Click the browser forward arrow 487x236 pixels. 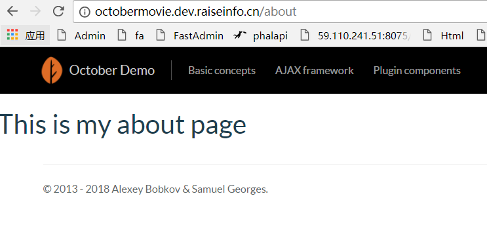(35, 12)
